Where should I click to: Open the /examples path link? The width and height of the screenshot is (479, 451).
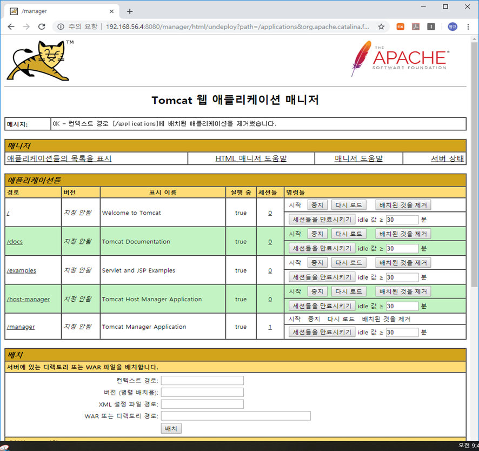pyautogui.click(x=22, y=270)
